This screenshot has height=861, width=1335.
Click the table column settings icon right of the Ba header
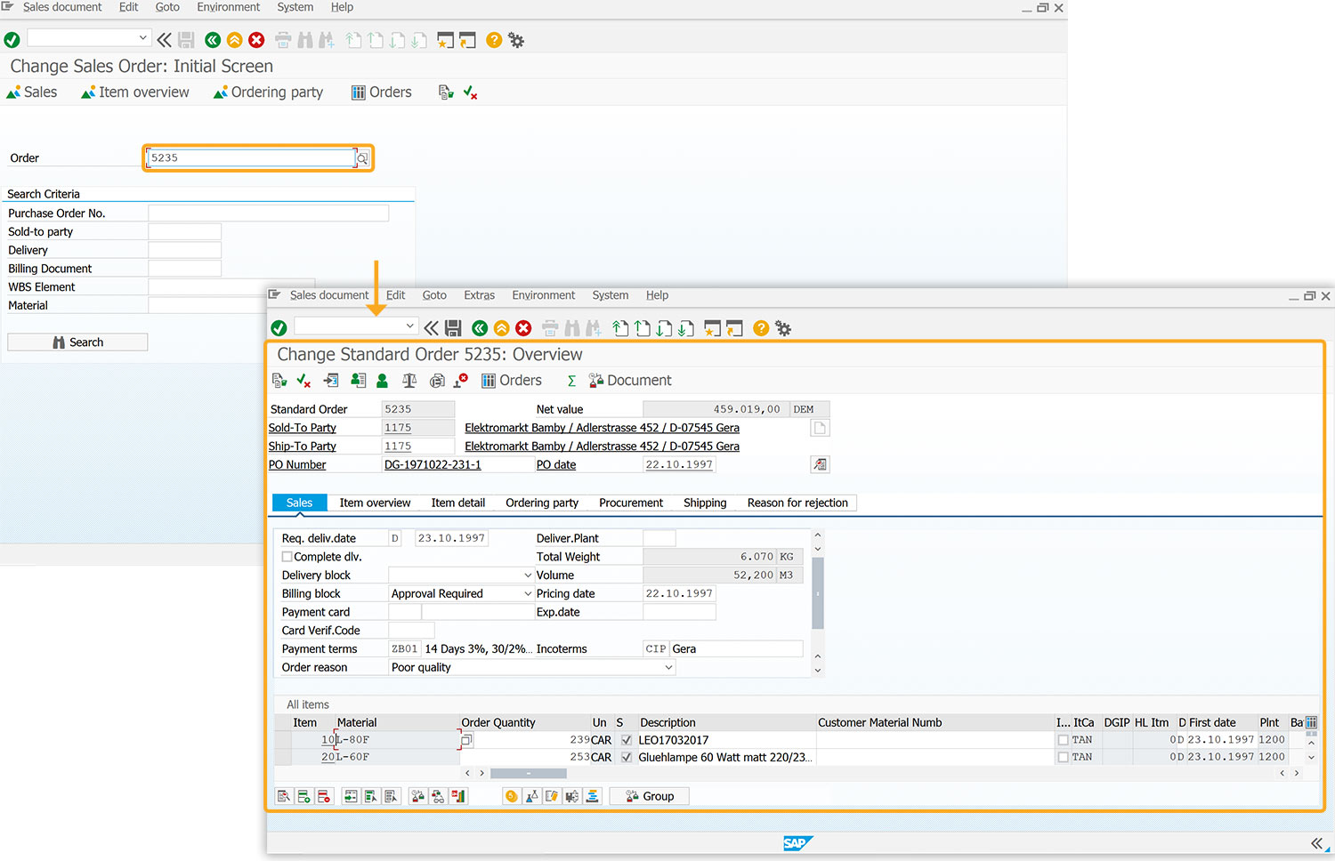(x=1311, y=722)
